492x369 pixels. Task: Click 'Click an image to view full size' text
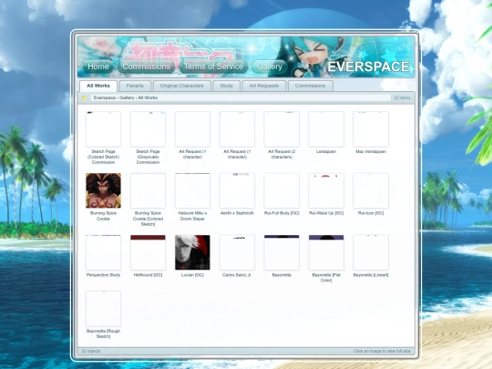tap(382, 351)
